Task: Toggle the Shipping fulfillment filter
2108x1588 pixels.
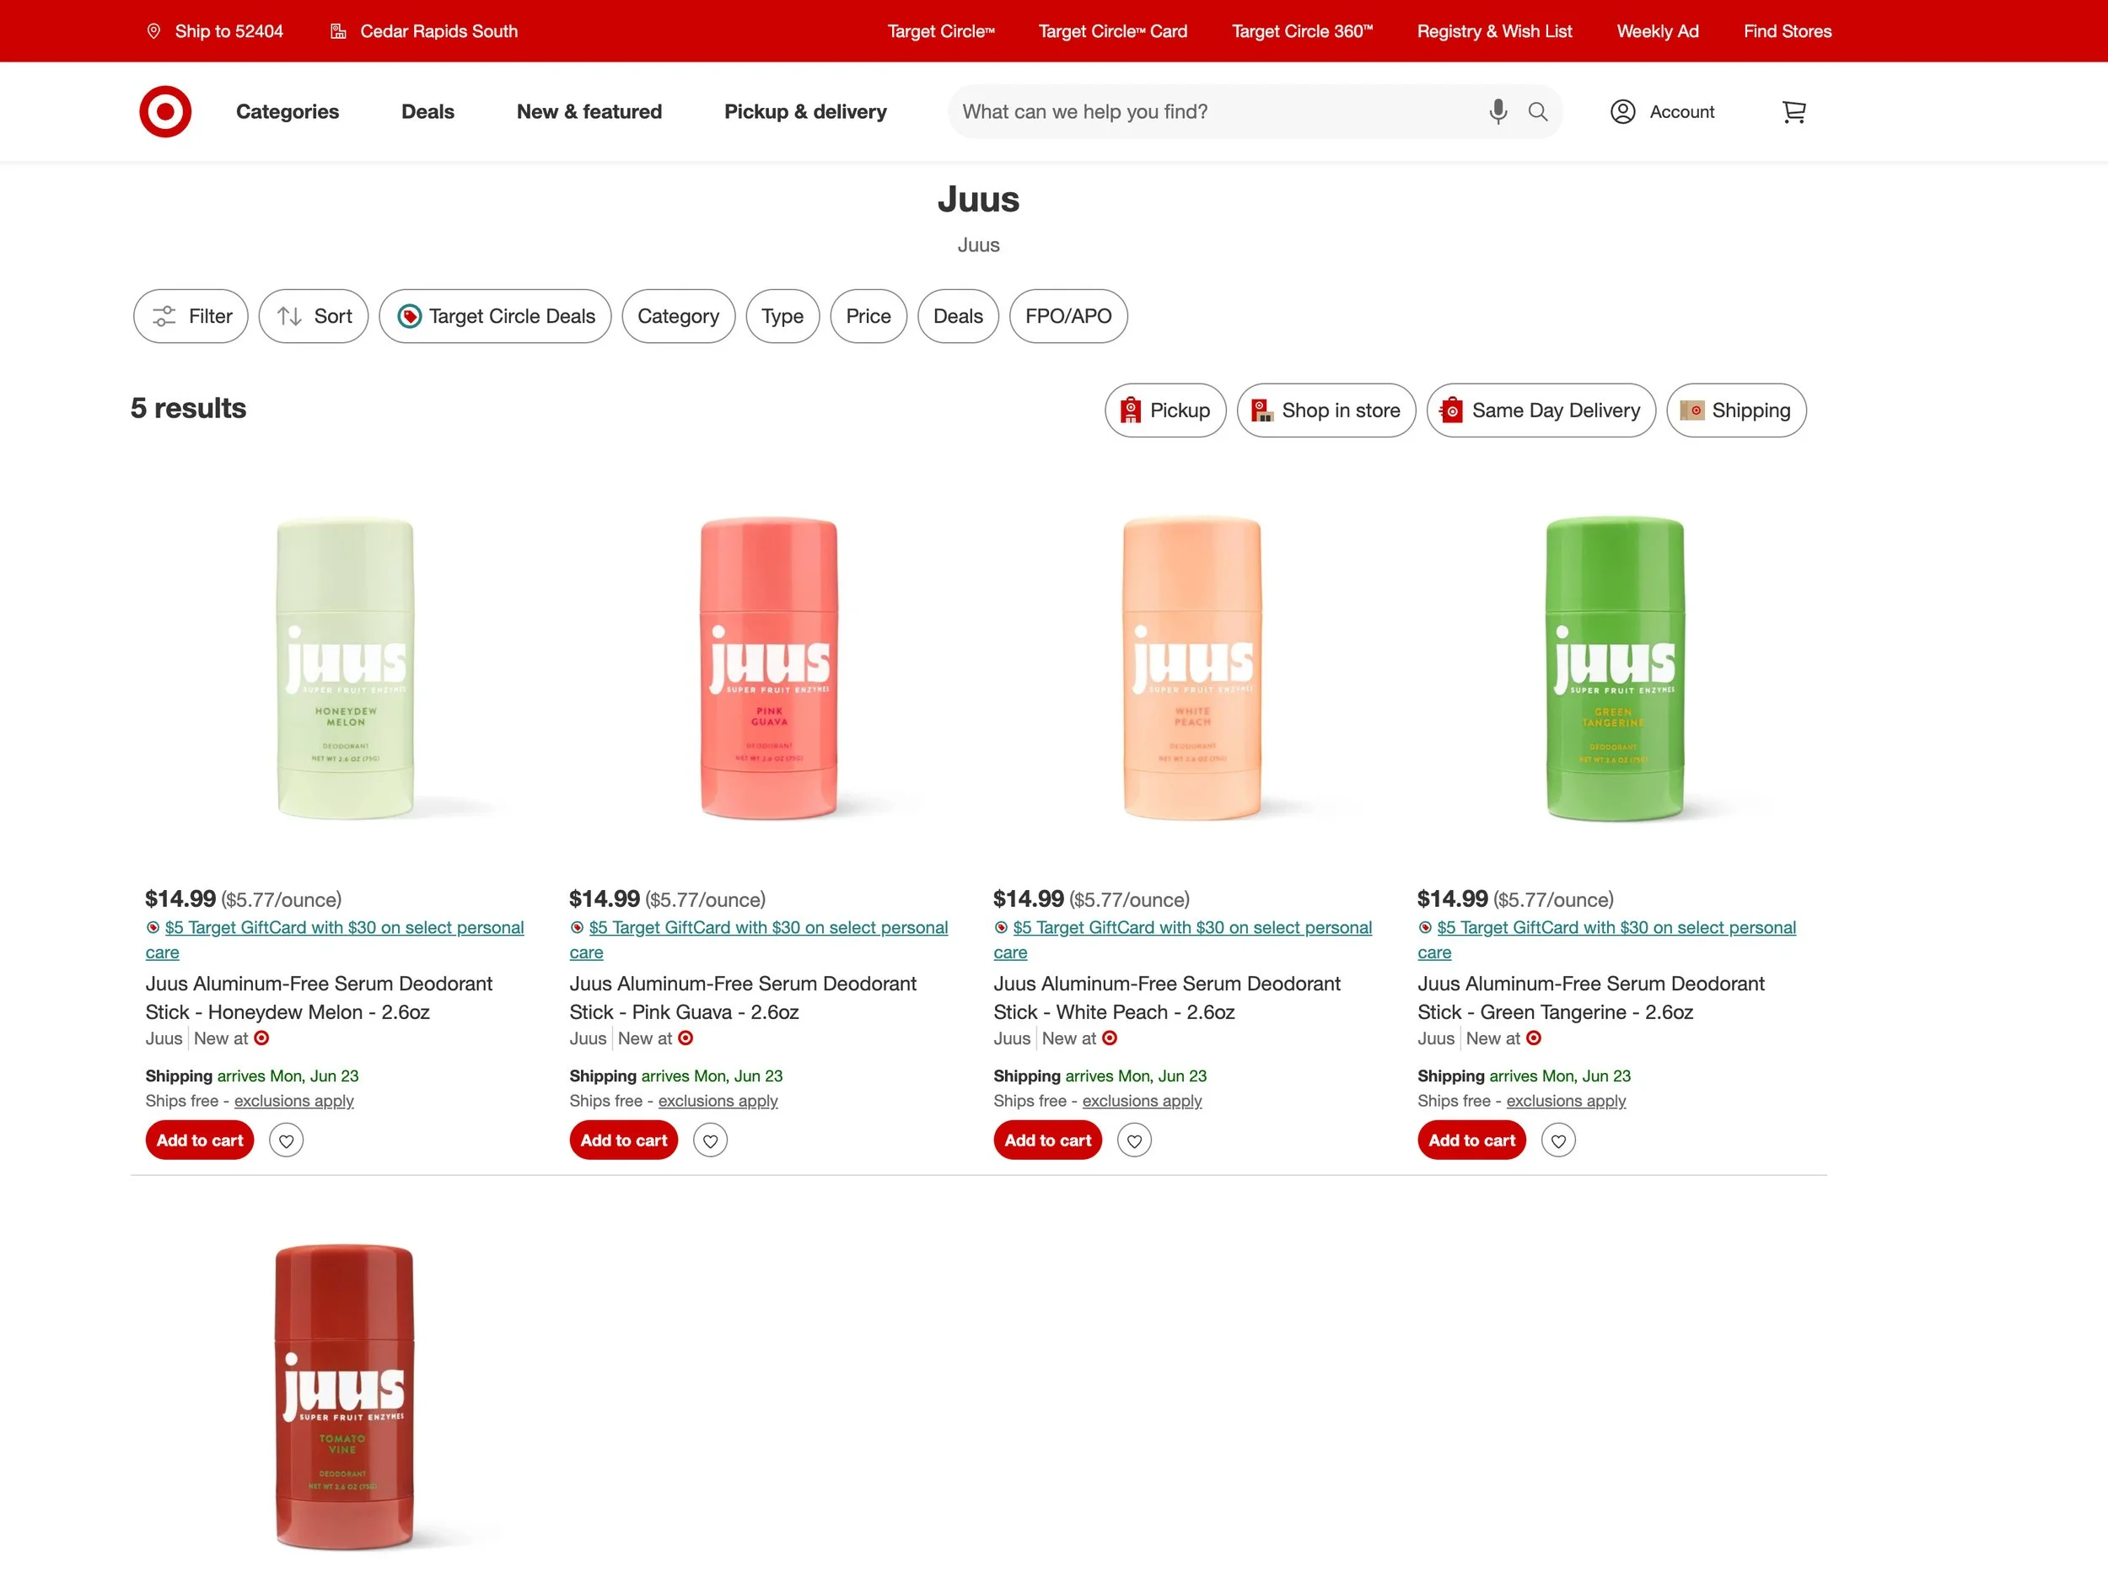Action: (x=1735, y=410)
